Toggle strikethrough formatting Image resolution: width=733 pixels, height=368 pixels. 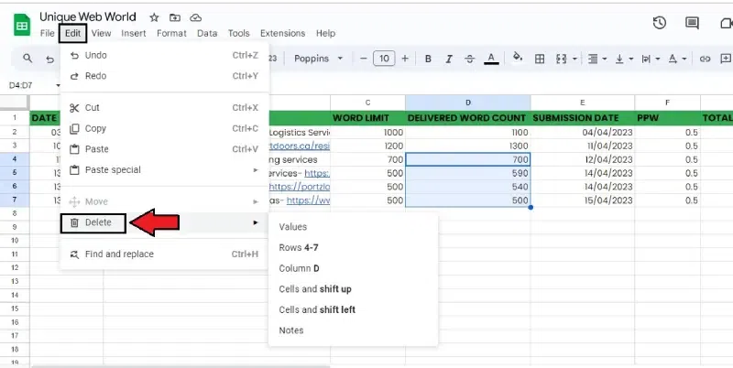(470, 59)
